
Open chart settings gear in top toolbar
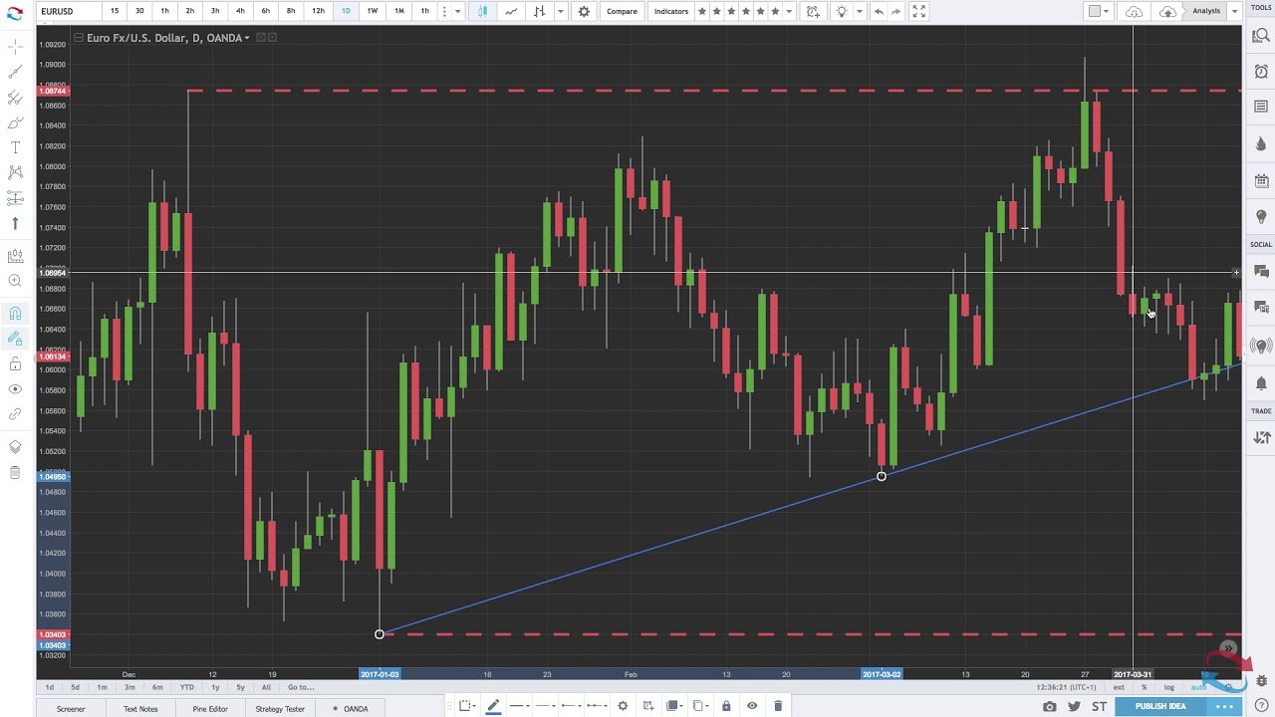[x=584, y=11]
